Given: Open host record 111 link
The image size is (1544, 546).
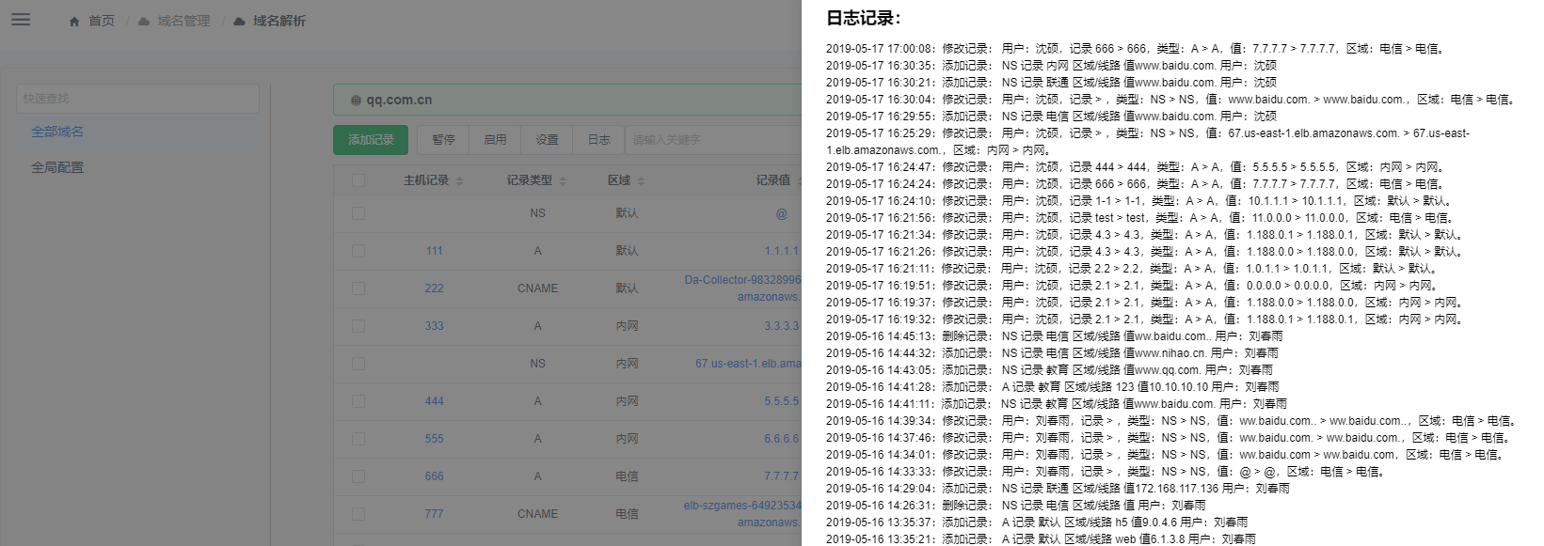Looking at the screenshot, I should [x=434, y=251].
